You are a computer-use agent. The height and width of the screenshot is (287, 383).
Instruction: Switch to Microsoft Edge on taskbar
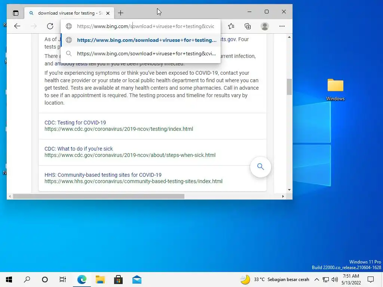click(82, 280)
